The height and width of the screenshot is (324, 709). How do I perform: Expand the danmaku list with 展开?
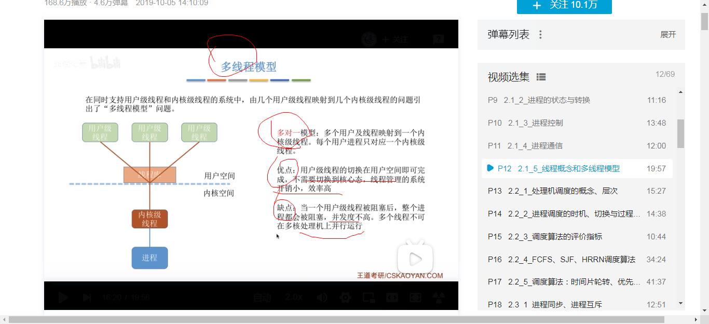[x=668, y=34]
